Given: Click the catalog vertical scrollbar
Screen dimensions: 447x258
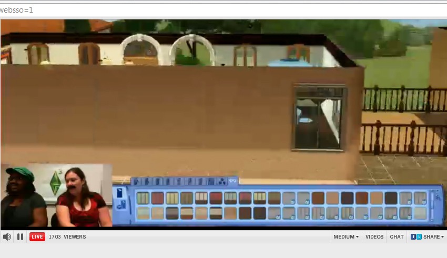Looking at the screenshot, I should [432, 205].
